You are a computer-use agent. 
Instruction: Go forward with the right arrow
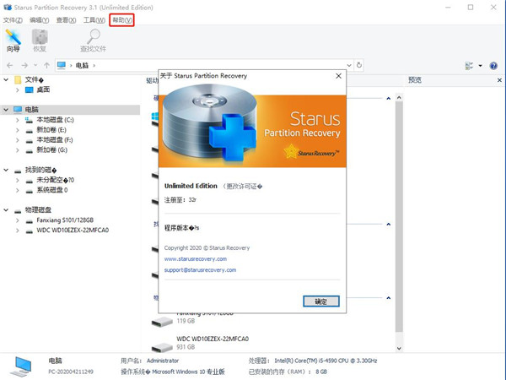coord(24,65)
